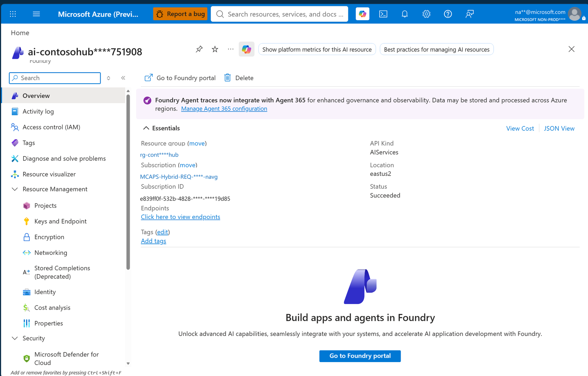The image size is (588, 376).
Task: Select Overview in the sidebar
Action: pyautogui.click(x=63, y=95)
